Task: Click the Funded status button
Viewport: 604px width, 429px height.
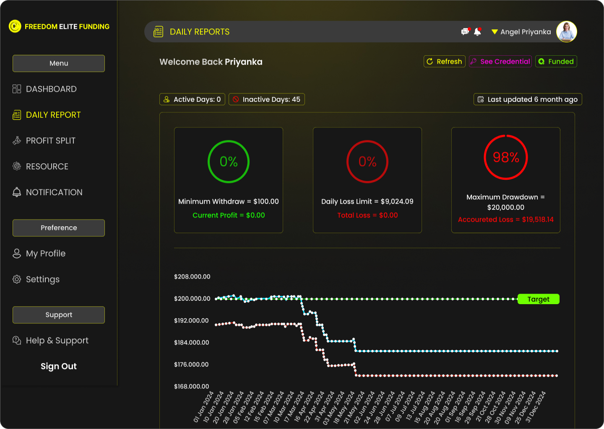Action: pos(556,62)
